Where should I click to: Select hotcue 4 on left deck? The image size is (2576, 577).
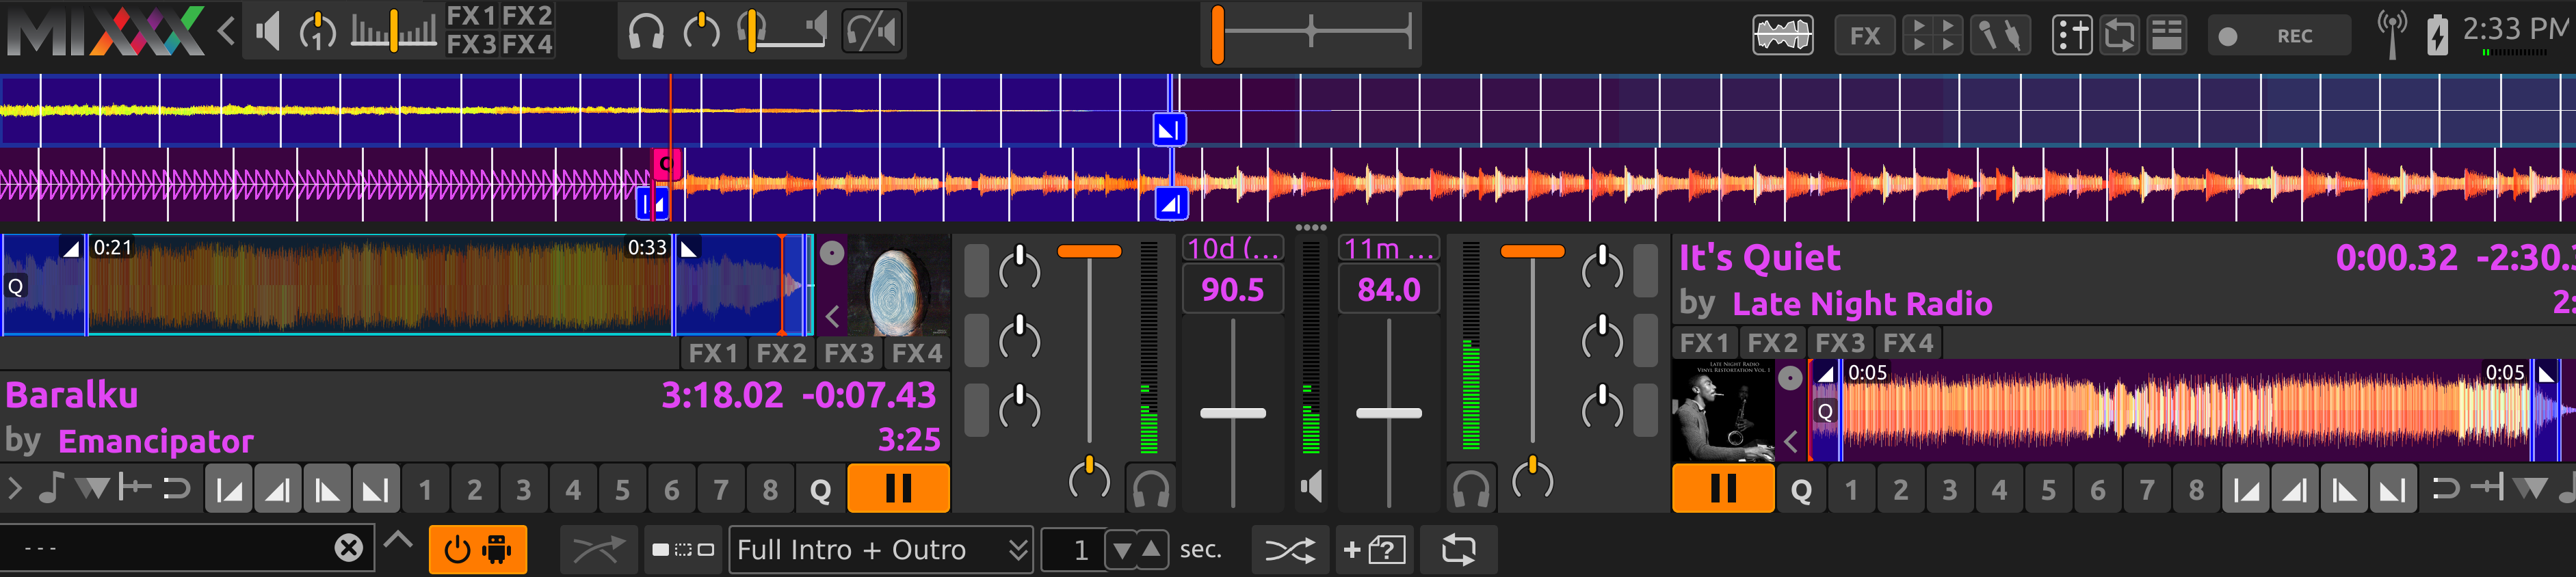572,489
